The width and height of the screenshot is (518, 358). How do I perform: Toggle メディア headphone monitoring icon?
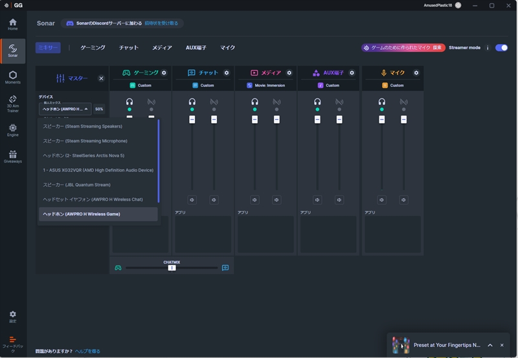click(x=254, y=102)
